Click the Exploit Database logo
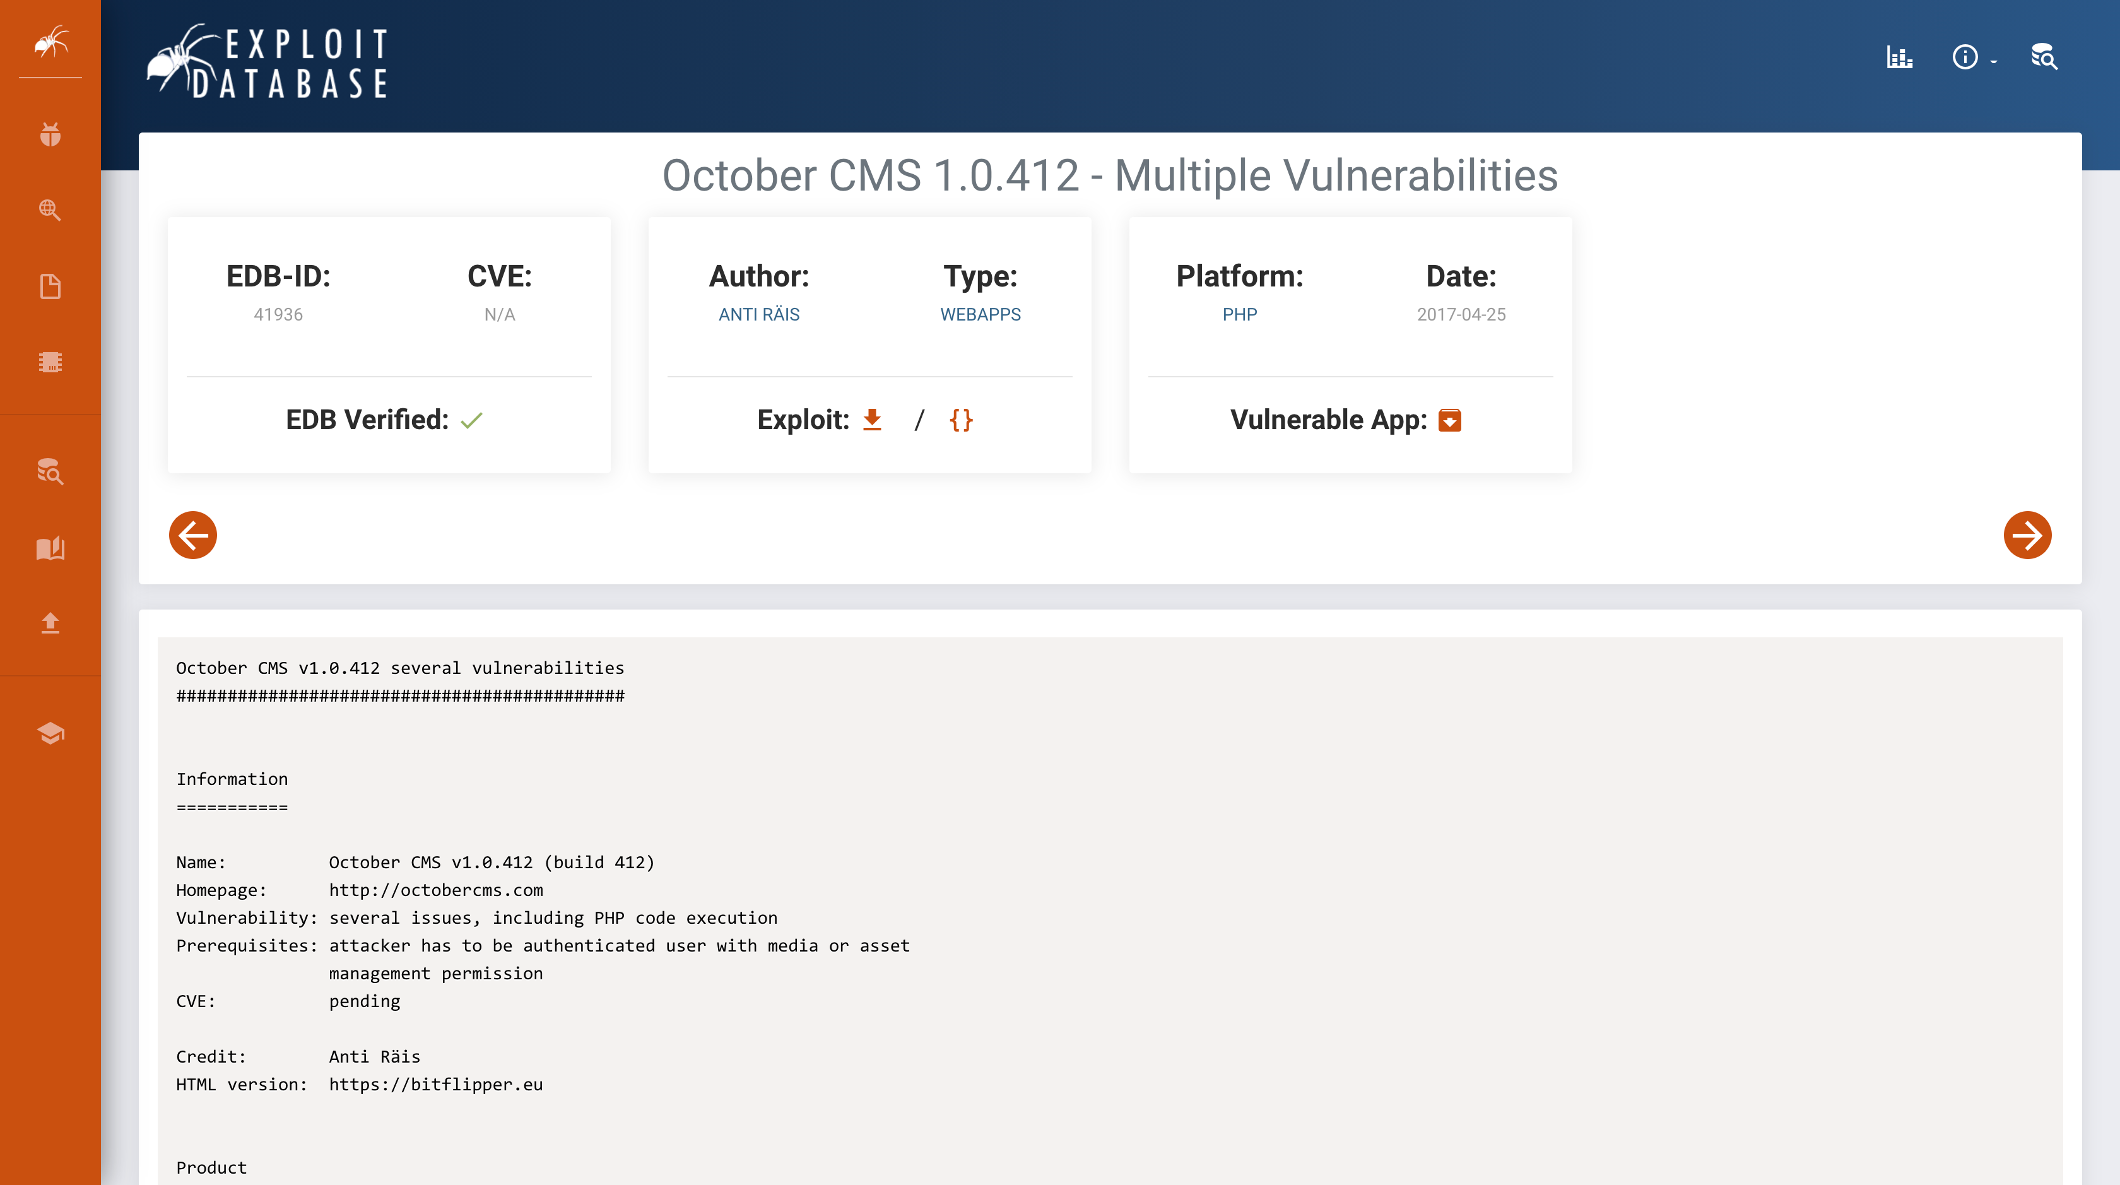Viewport: 2120px width, 1185px height. coord(268,60)
